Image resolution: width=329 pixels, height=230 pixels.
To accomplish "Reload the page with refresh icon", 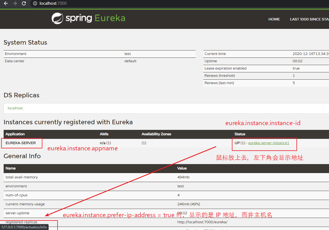I will 24,3.
